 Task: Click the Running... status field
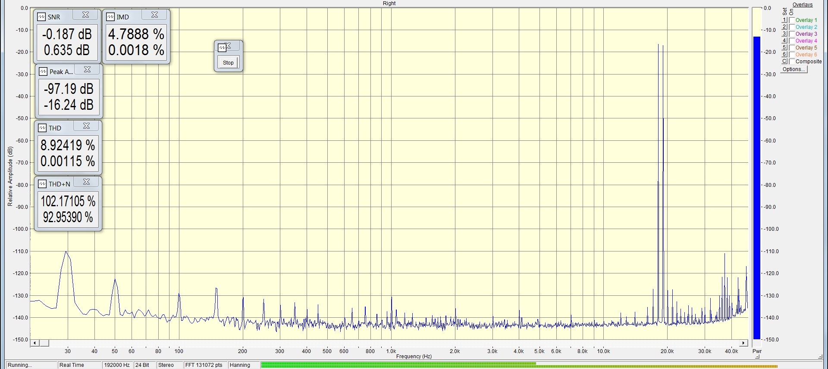(31, 365)
